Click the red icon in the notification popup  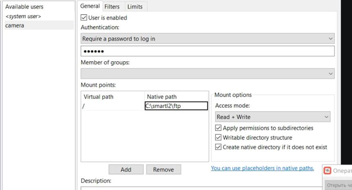pos(328,171)
